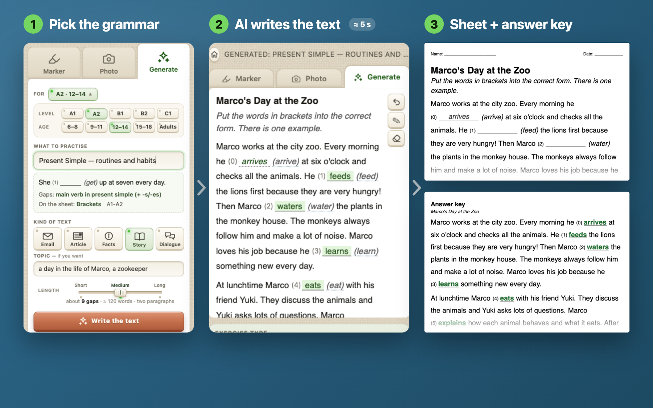Viewport: 653px width, 408px height.
Task: Choose the Adults age group
Action: coord(168,127)
